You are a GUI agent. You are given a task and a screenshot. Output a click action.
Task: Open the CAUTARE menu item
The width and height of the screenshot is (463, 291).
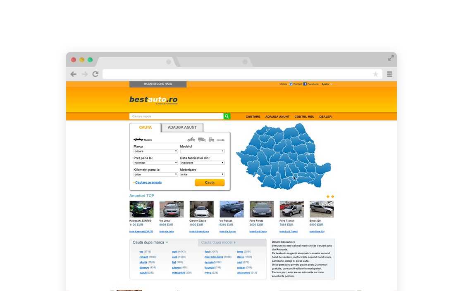click(x=253, y=117)
